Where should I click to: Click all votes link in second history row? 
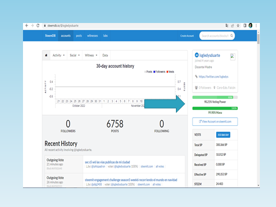(156, 184)
